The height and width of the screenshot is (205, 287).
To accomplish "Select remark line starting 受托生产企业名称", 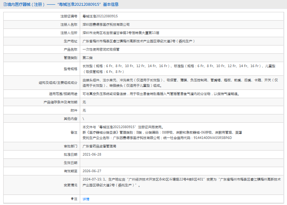I will (157, 138).
